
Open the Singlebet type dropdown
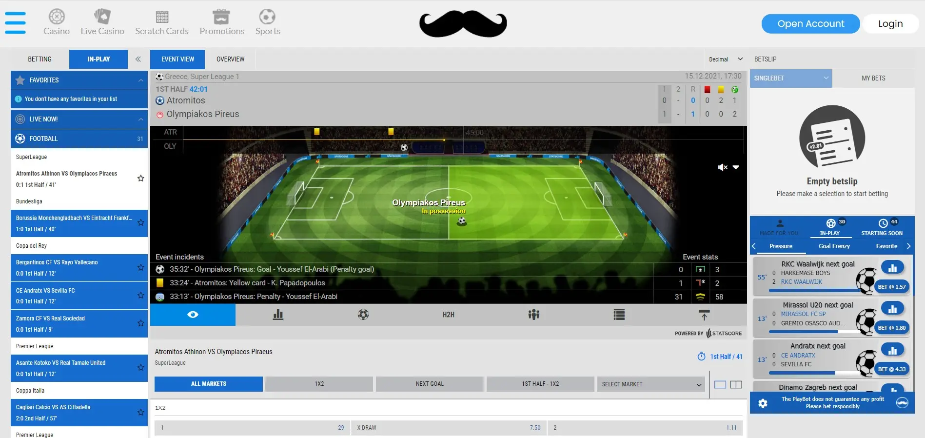[790, 78]
